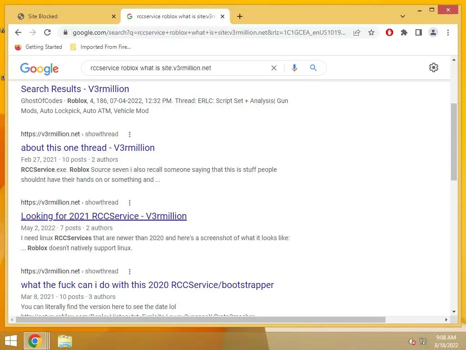
Task: Click the scroll-right arrow at the bottom
Action: (x=446, y=319)
